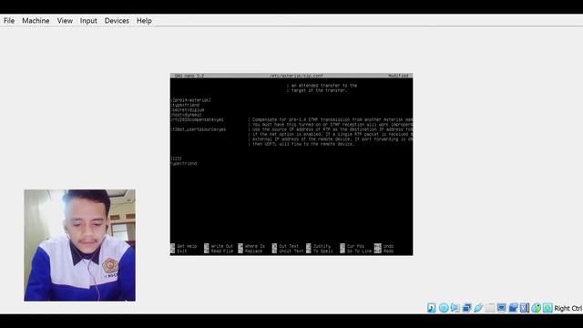Place cursor on the secret=digium line
The width and height of the screenshot is (583, 328).
[188, 109]
